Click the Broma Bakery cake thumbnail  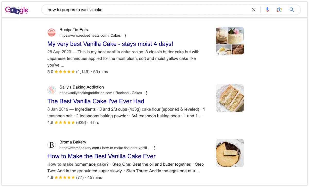[x=230, y=153]
